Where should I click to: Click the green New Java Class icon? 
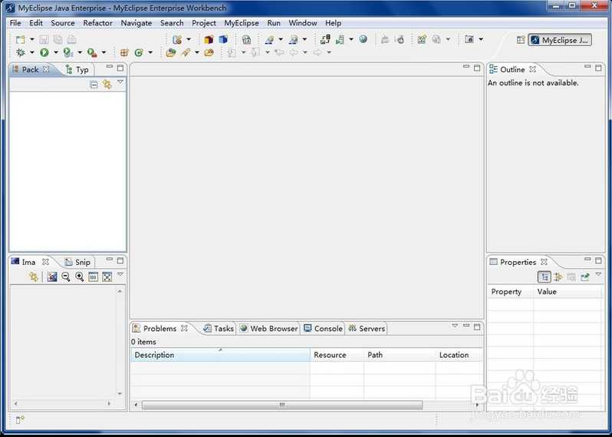point(139,52)
